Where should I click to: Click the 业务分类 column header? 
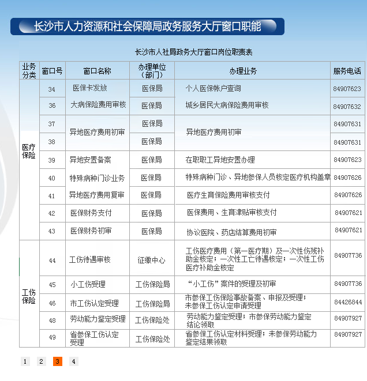pos(29,70)
